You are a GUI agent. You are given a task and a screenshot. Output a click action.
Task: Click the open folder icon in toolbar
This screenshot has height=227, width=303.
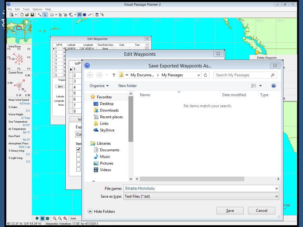[x=27, y=15]
